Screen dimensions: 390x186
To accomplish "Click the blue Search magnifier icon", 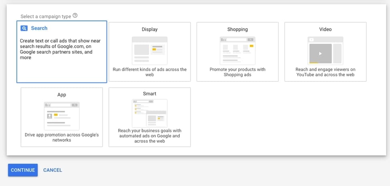I will click(x=24, y=28).
